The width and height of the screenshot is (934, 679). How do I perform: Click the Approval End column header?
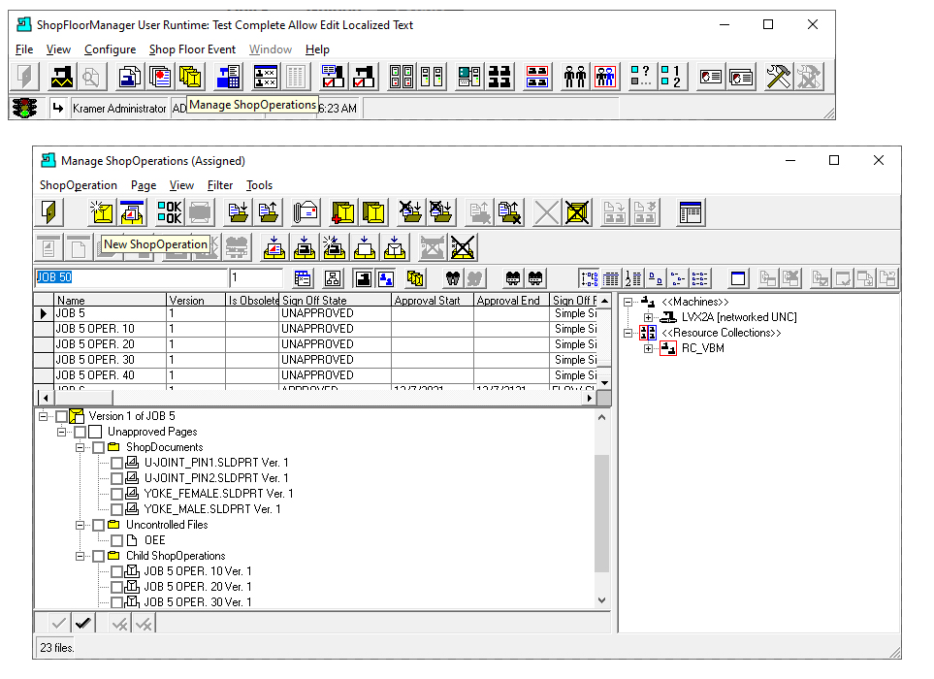click(x=511, y=300)
